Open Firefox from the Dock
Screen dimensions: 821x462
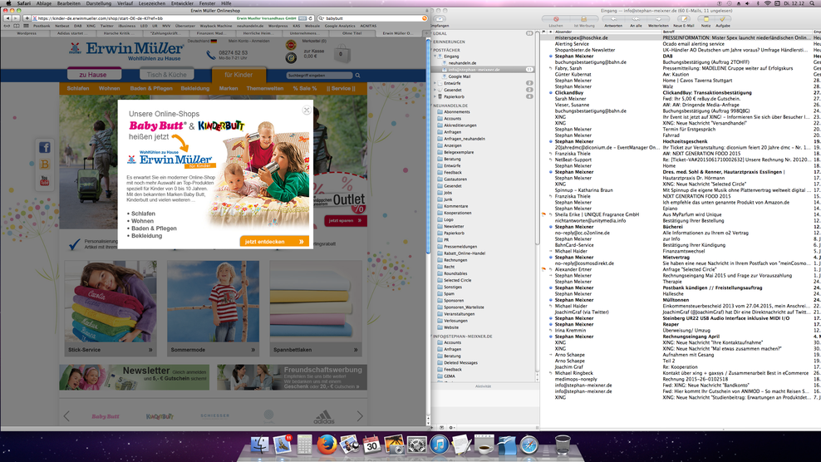pos(327,445)
